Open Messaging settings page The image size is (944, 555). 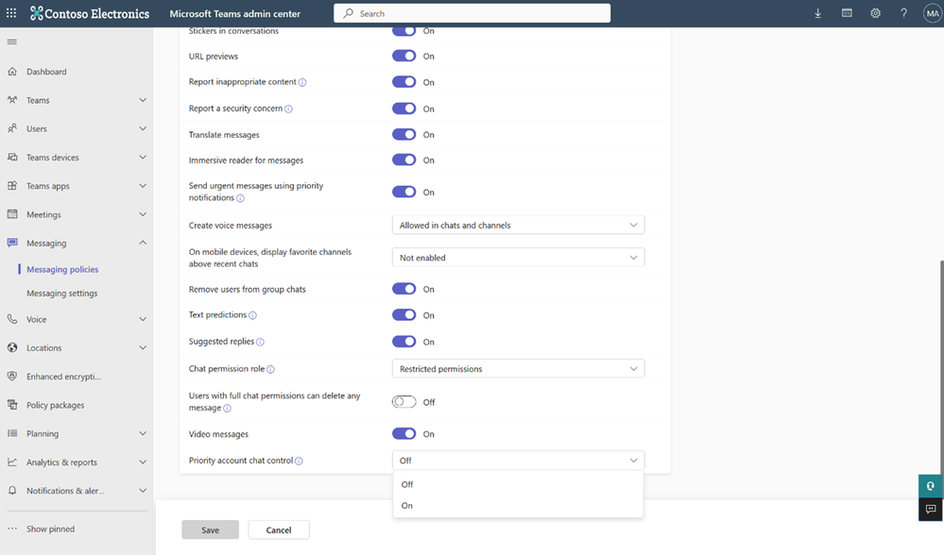pyautogui.click(x=61, y=294)
